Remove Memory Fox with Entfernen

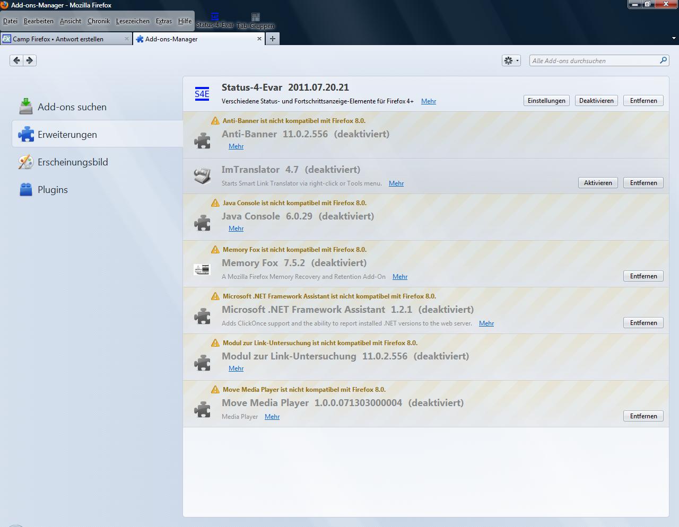[x=643, y=276]
